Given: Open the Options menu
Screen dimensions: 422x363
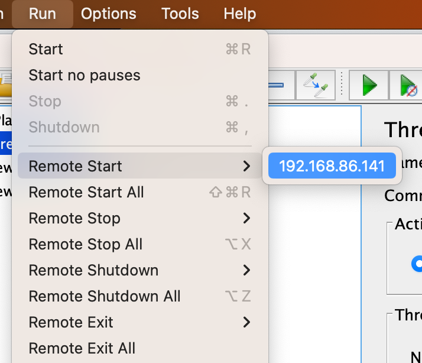Looking at the screenshot, I should coord(109,14).
